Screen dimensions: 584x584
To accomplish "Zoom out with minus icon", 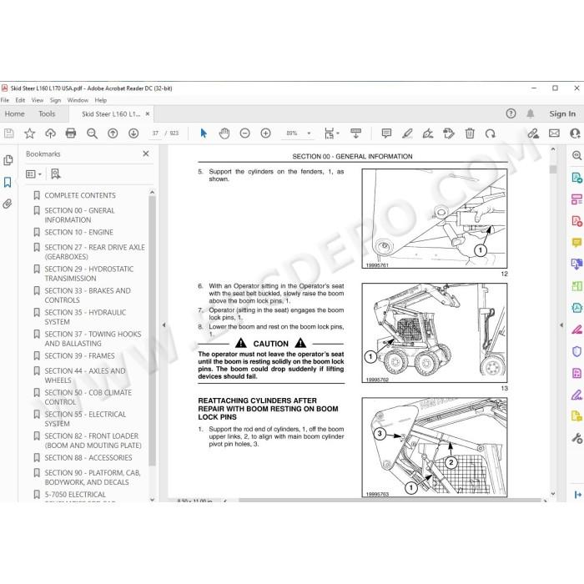I will pos(244,133).
